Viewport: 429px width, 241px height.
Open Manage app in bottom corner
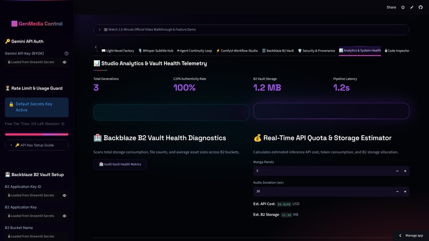[x=411, y=236]
